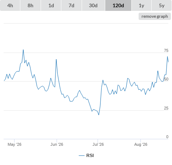This screenshot has height=165, width=172.
Task: Show the 1y time range
Action: 142,5
